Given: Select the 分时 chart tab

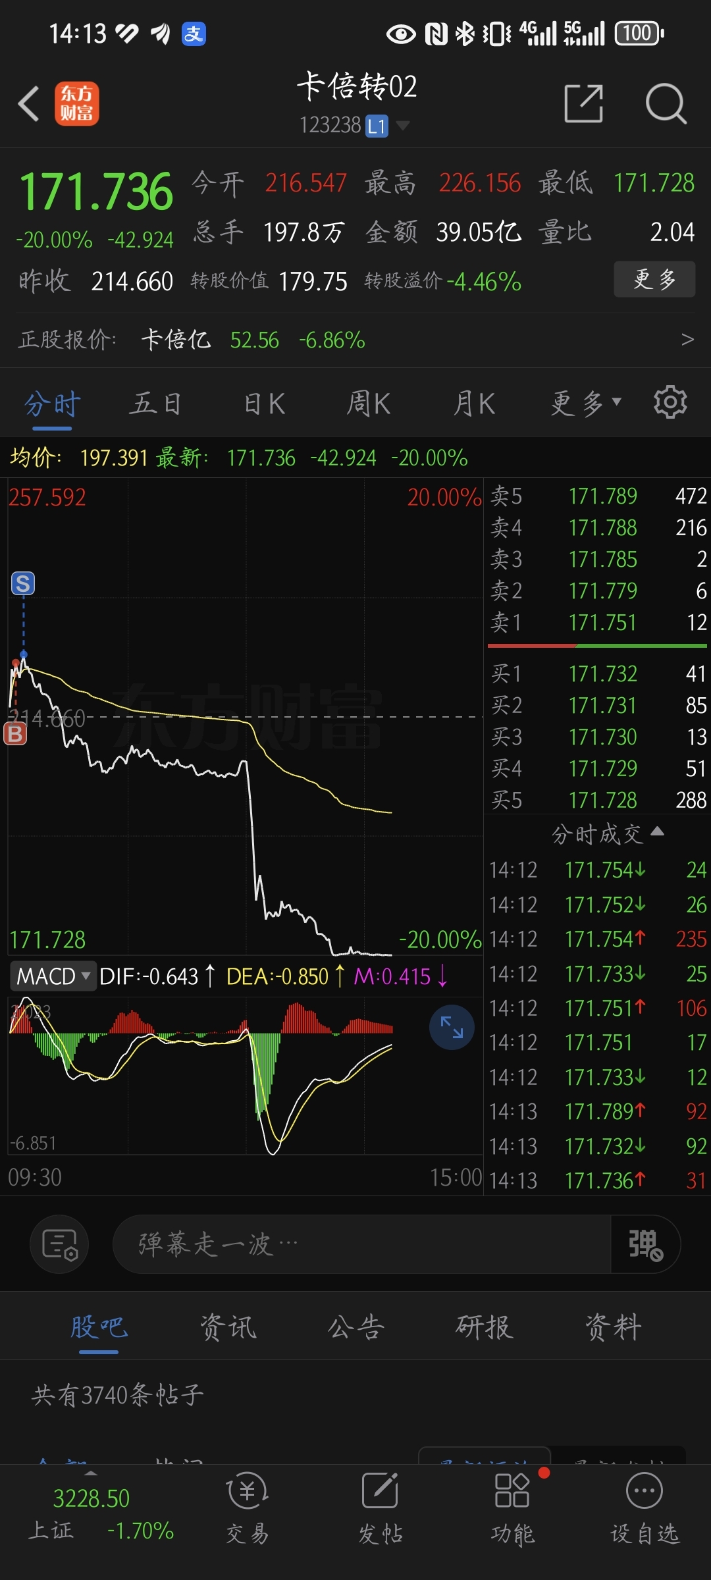Looking at the screenshot, I should [52, 404].
